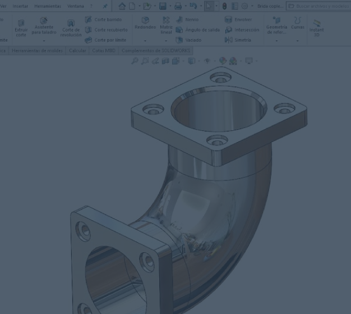351x314 pixels.
Task: Select the Corte recubierto tool
Action: 107,30
